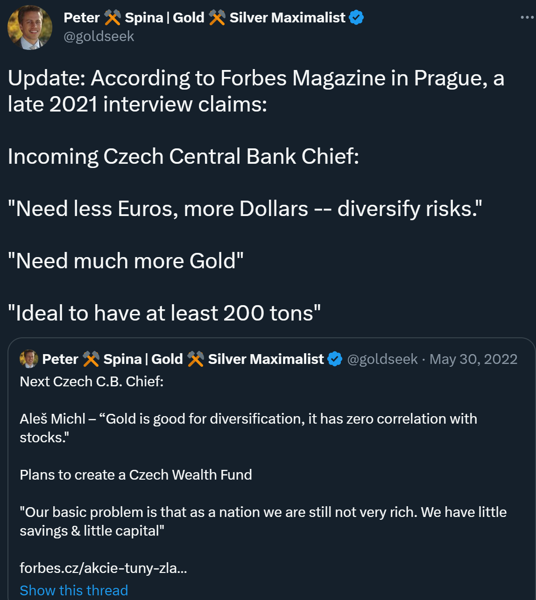Open @goldseek handle in the quoted tweet

[382, 359]
